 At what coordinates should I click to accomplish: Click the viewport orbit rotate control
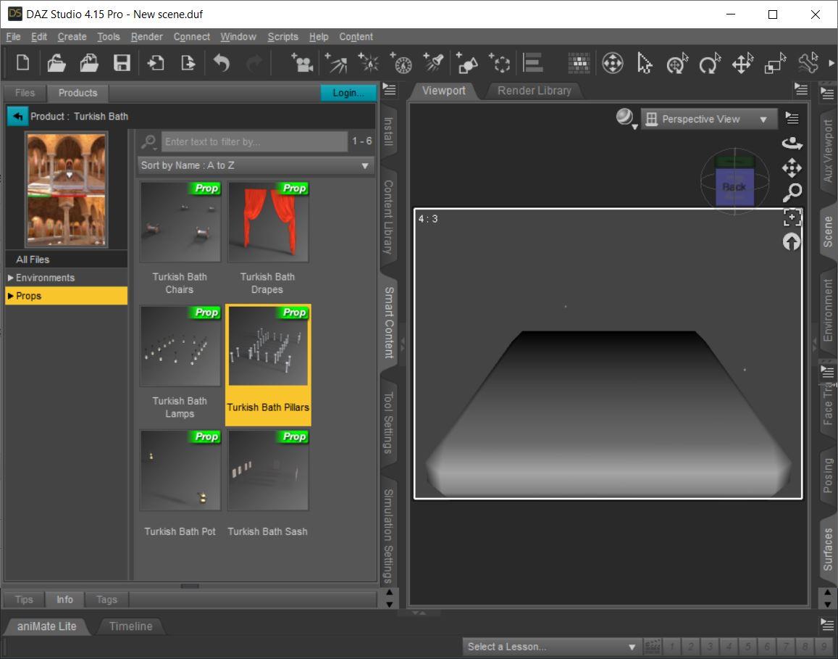[792, 144]
